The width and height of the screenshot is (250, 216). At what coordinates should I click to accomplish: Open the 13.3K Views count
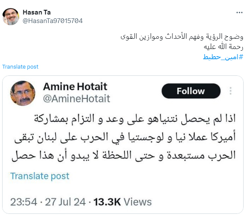tap(122, 202)
